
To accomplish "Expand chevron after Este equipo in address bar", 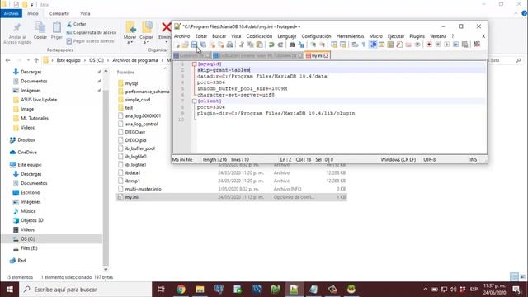I will click(85, 60).
